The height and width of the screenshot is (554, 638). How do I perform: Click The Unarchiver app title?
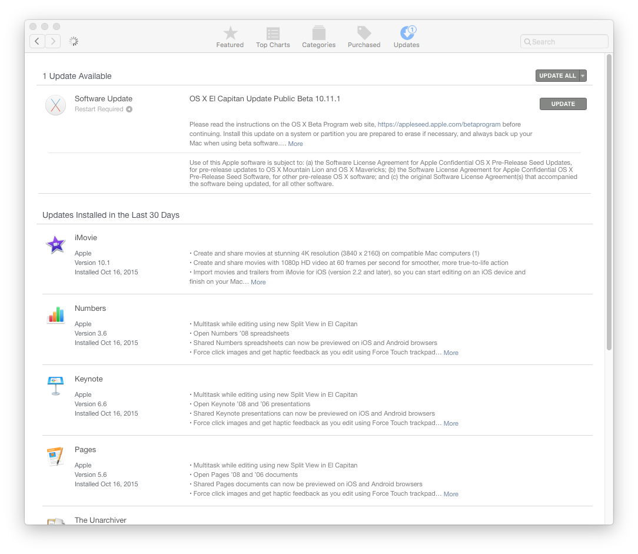pos(101,520)
